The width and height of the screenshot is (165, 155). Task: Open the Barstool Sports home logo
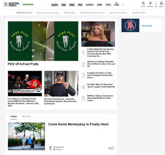pyautogui.click(x=12, y=5)
